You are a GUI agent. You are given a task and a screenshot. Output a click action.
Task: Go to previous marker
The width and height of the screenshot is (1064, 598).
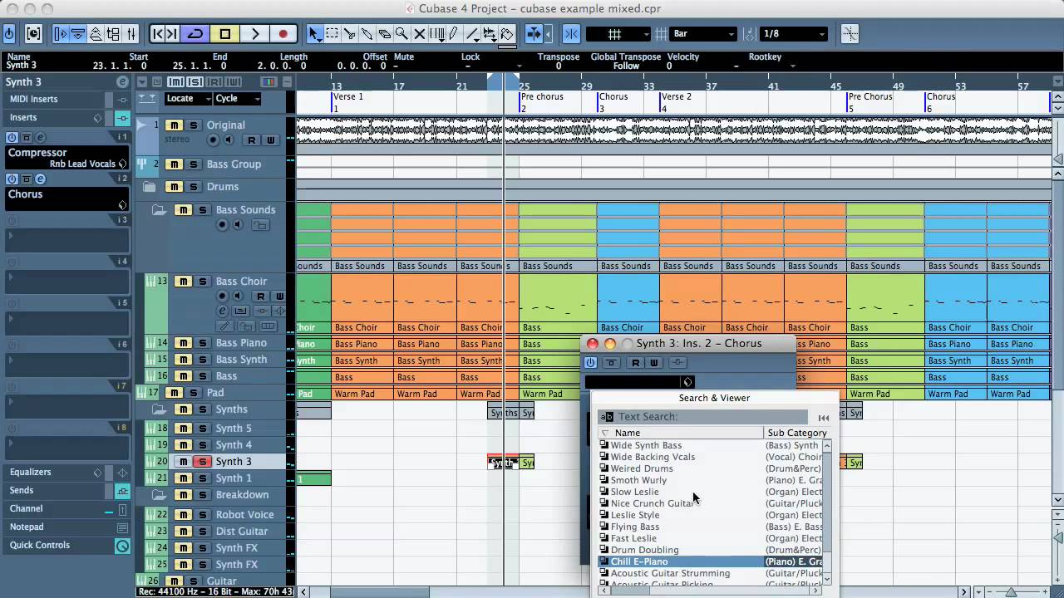pyautogui.click(x=157, y=34)
